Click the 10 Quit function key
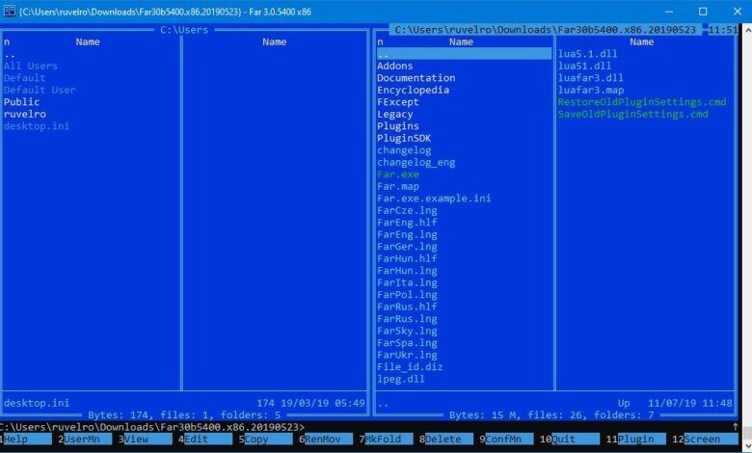752x453 pixels. coord(570,440)
